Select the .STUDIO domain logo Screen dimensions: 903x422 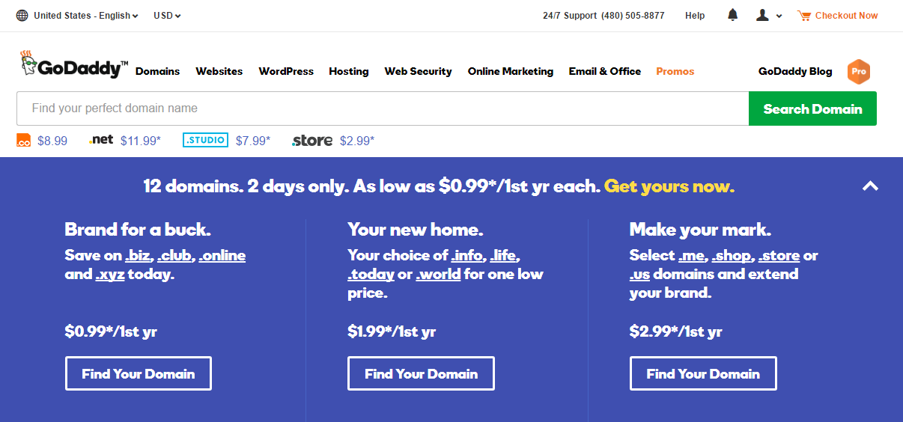coord(205,140)
